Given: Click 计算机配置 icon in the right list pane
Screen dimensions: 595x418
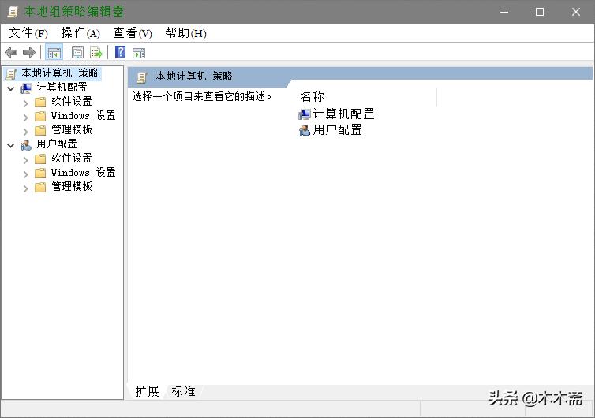Looking at the screenshot, I should point(305,114).
